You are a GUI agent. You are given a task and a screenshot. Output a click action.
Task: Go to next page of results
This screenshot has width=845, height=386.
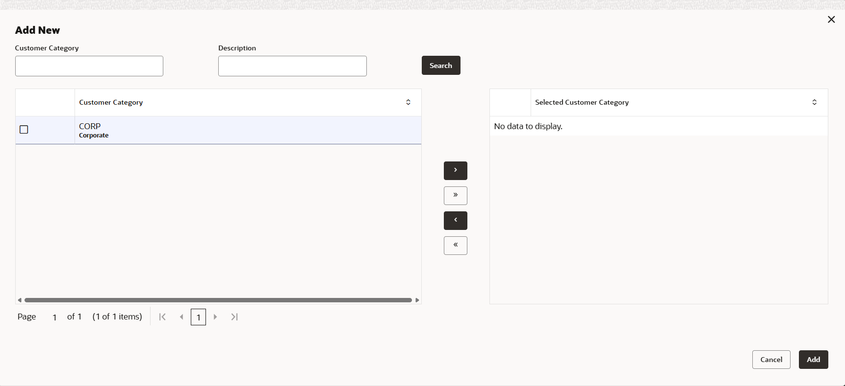pyautogui.click(x=215, y=317)
